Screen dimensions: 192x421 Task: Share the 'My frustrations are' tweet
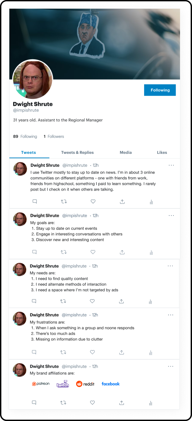coord(122,352)
